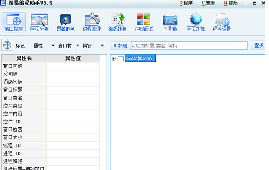269x170 pixels.
Task: Select the 屏幕取色 screen color picker
Action: coord(65,22)
